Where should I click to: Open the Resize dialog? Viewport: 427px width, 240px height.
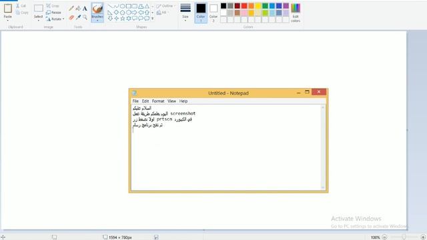[x=53, y=13]
